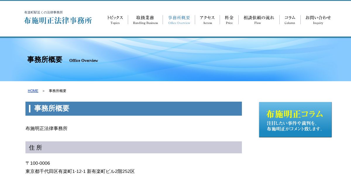Open the お問い合わせ Inquiry menu item
351x184 pixels.
(x=318, y=20)
